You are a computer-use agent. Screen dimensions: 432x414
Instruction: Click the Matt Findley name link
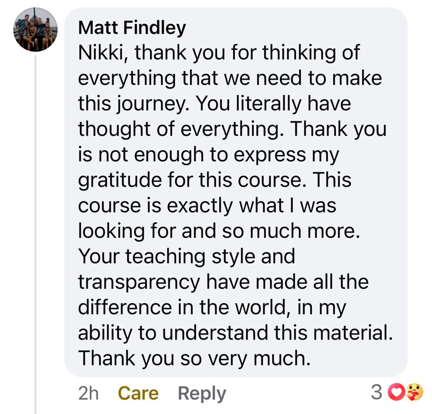point(132,28)
